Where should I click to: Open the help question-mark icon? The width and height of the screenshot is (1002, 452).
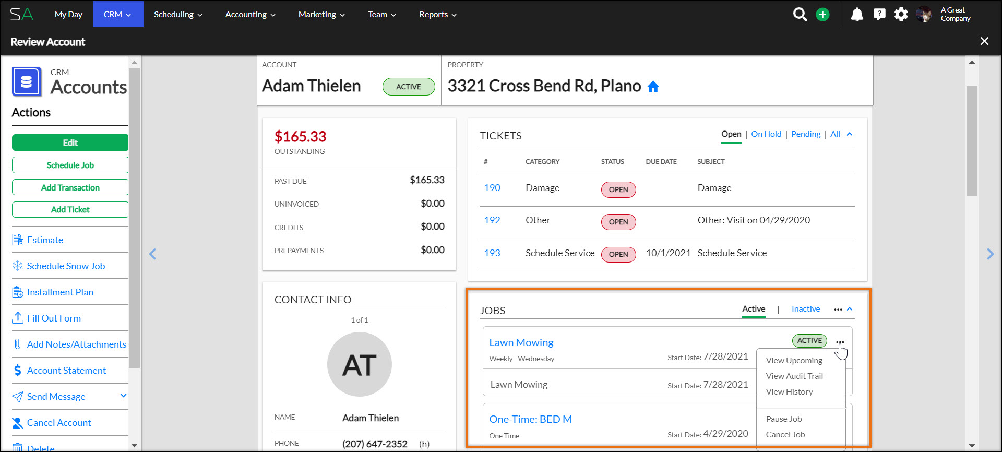tap(879, 14)
